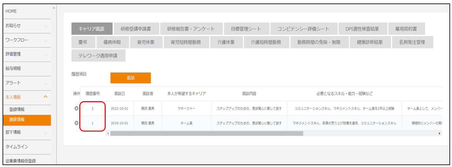Click gear icon for history record 2
This screenshot has height=167, width=452.
[76, 108]
